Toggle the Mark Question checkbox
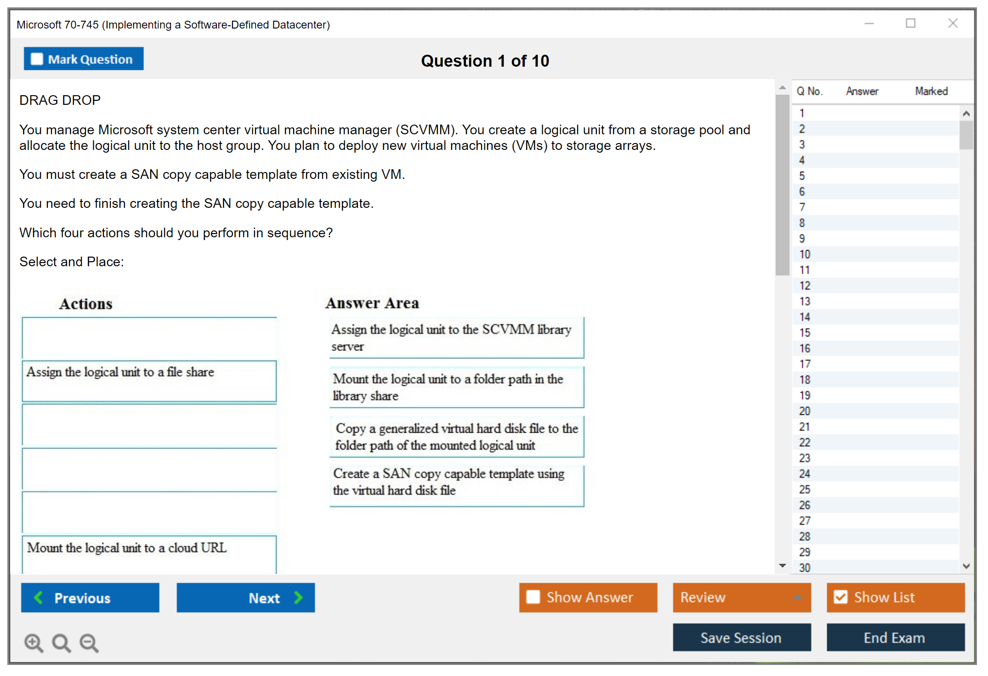Image resolution: width=988 pixels, height=676 pixels. pos(37,59)
